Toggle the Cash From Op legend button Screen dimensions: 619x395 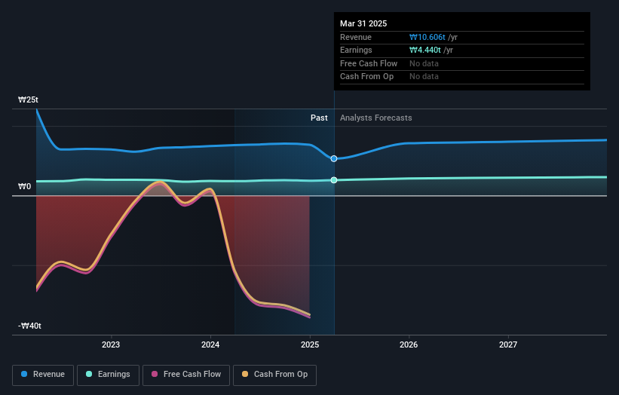tap(274, 375)
